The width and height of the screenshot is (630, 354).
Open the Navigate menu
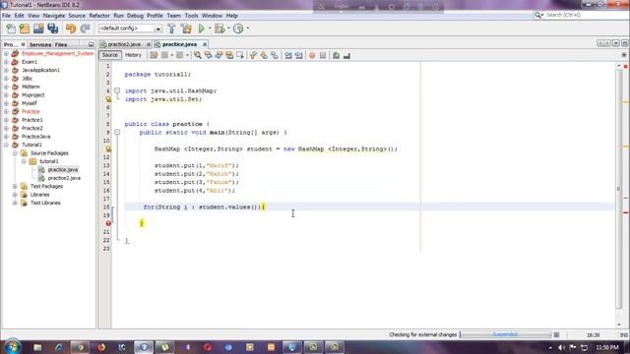pyautogui.click(x=54, y=16)
